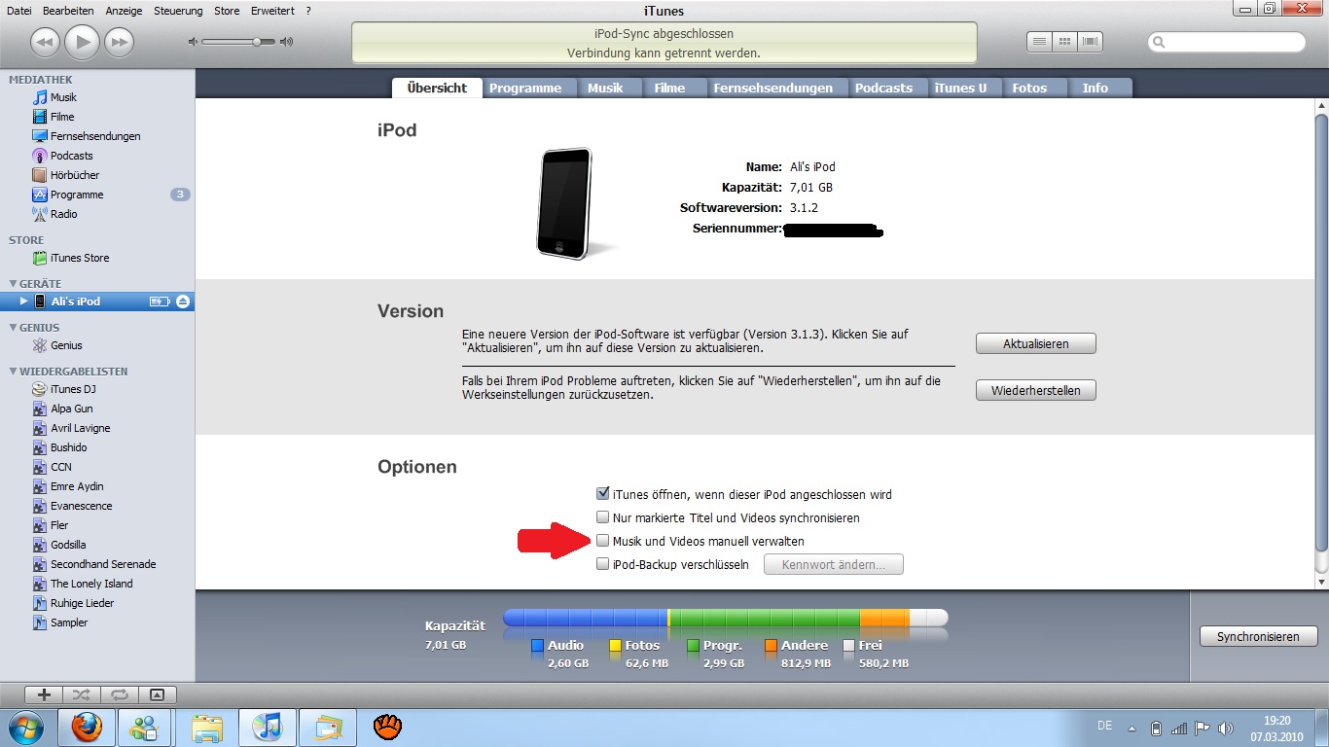Expand Ali's iPod device tree arrow

[24, 302]
